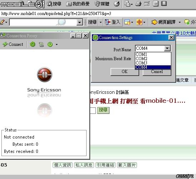The width and height of the screenshot is (196, 179).
Task: Maximize the Connection Proxy window
Action: tap(79, 36)
